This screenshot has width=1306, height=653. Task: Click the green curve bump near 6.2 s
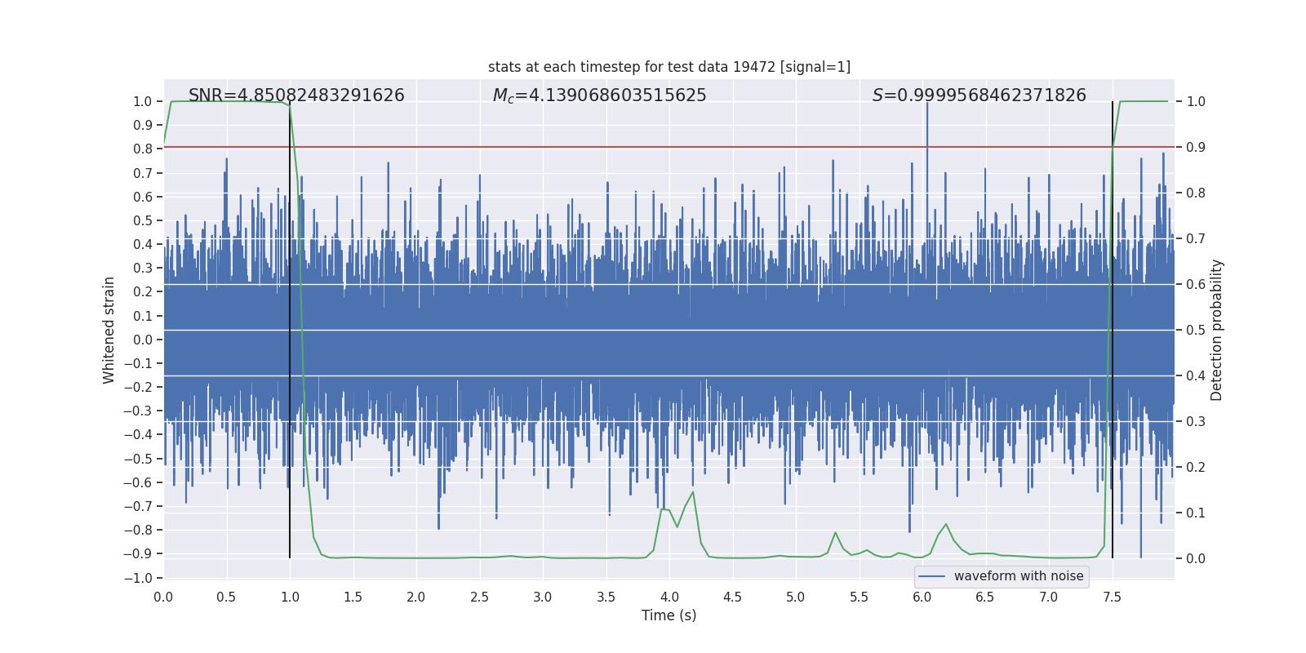point(946,524)
